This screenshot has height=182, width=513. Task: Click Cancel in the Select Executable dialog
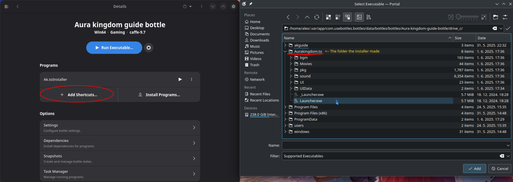500,169
